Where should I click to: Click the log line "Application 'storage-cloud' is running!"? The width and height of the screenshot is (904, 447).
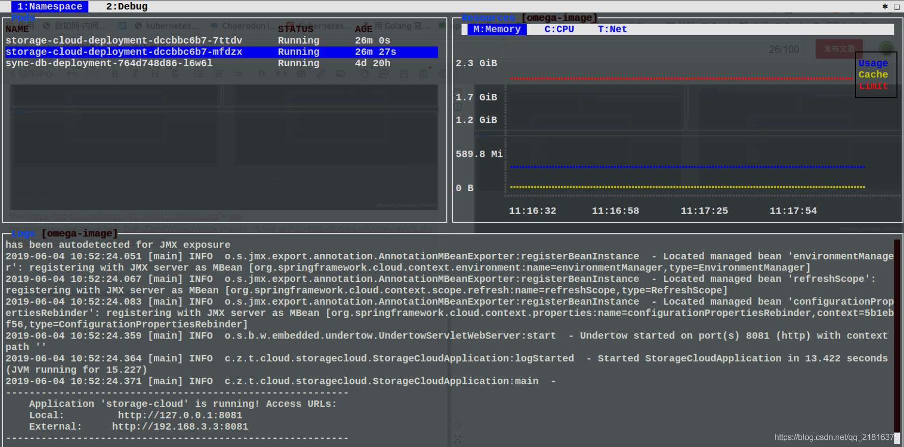[183, 404]
